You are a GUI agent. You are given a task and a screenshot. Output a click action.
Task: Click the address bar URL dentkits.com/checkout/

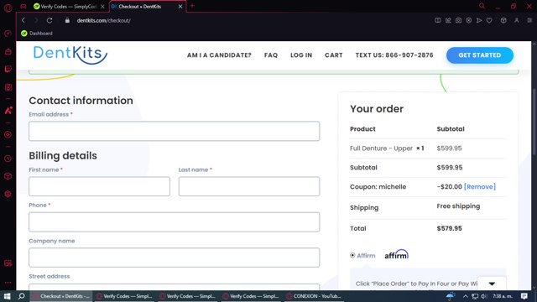(x=104, y=20)
